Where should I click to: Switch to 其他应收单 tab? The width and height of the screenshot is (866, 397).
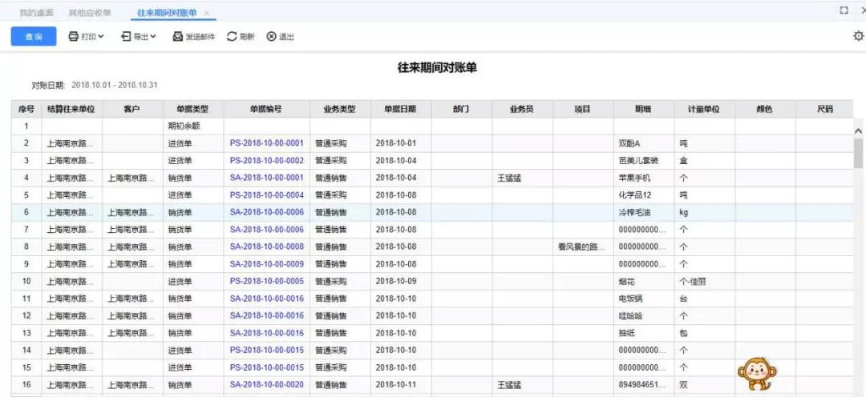90,12
